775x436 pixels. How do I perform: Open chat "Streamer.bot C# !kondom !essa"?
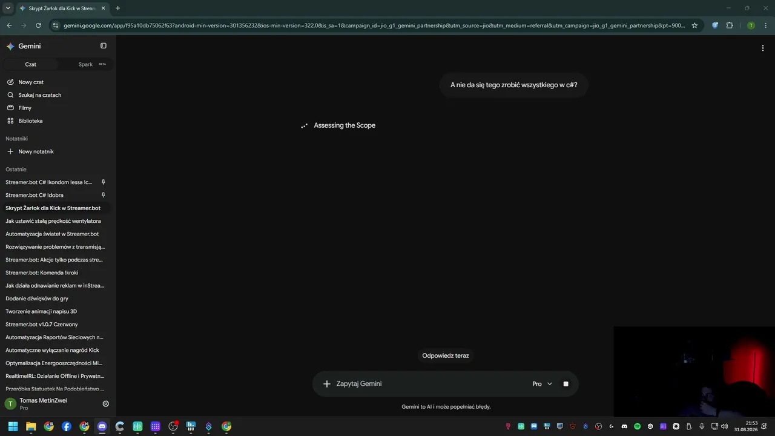pyautogui.click(x=49, y=182)
